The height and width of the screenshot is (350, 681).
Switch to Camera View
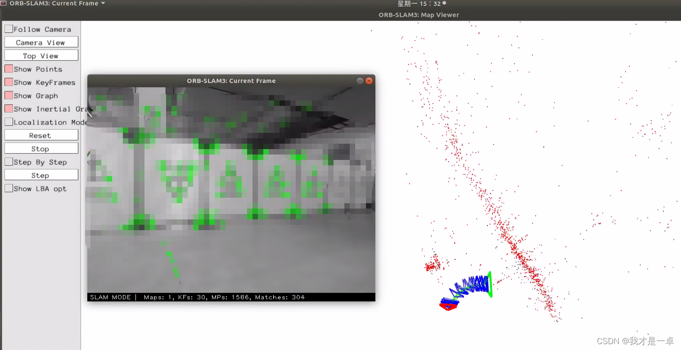[x=41, y=42]
